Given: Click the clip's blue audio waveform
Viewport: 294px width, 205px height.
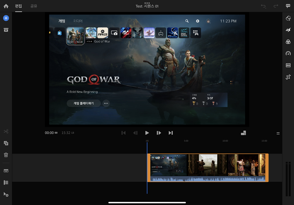Looking at the screenshot, I should pyautogui.click(x=208, y=179).
